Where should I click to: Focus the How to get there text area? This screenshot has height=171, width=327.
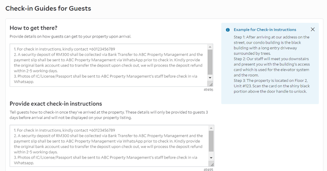point(108,65)
